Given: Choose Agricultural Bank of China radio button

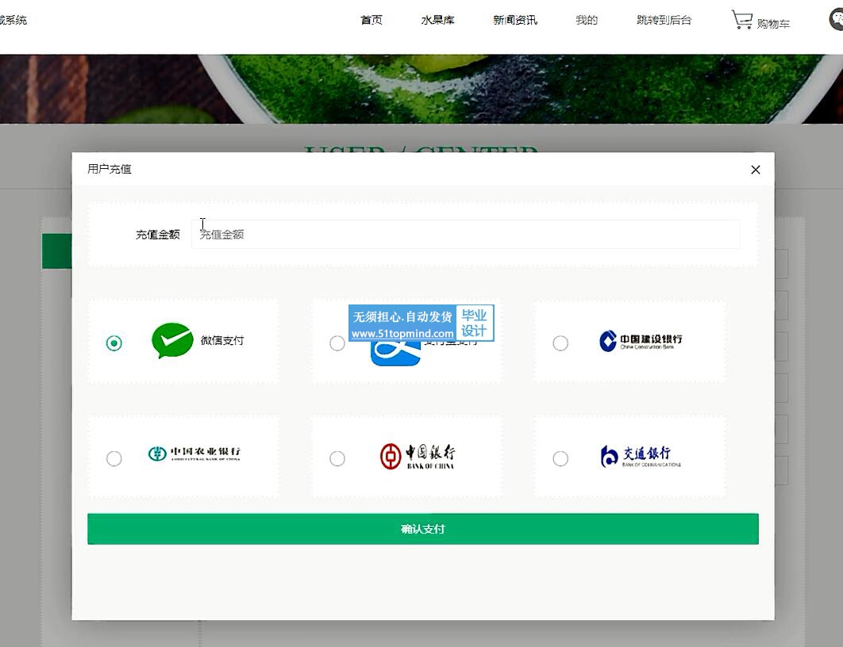Looking at the screenshot, I should (114, 458).
